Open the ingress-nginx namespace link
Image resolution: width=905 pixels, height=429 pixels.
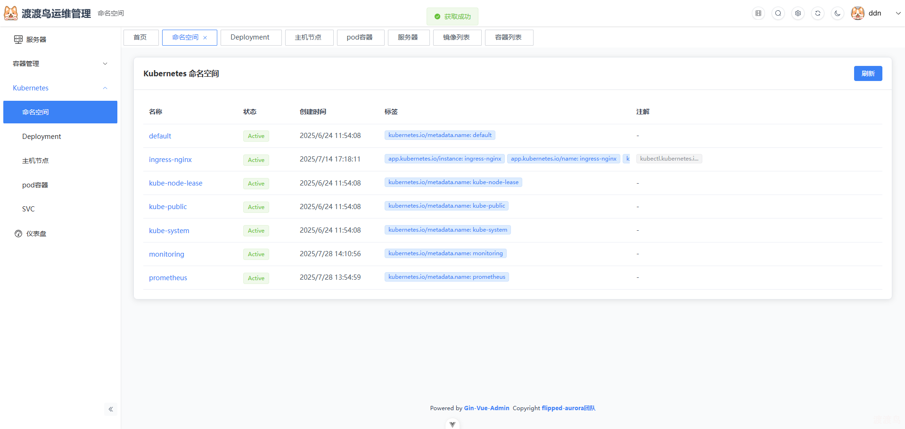tap(170, 159)
